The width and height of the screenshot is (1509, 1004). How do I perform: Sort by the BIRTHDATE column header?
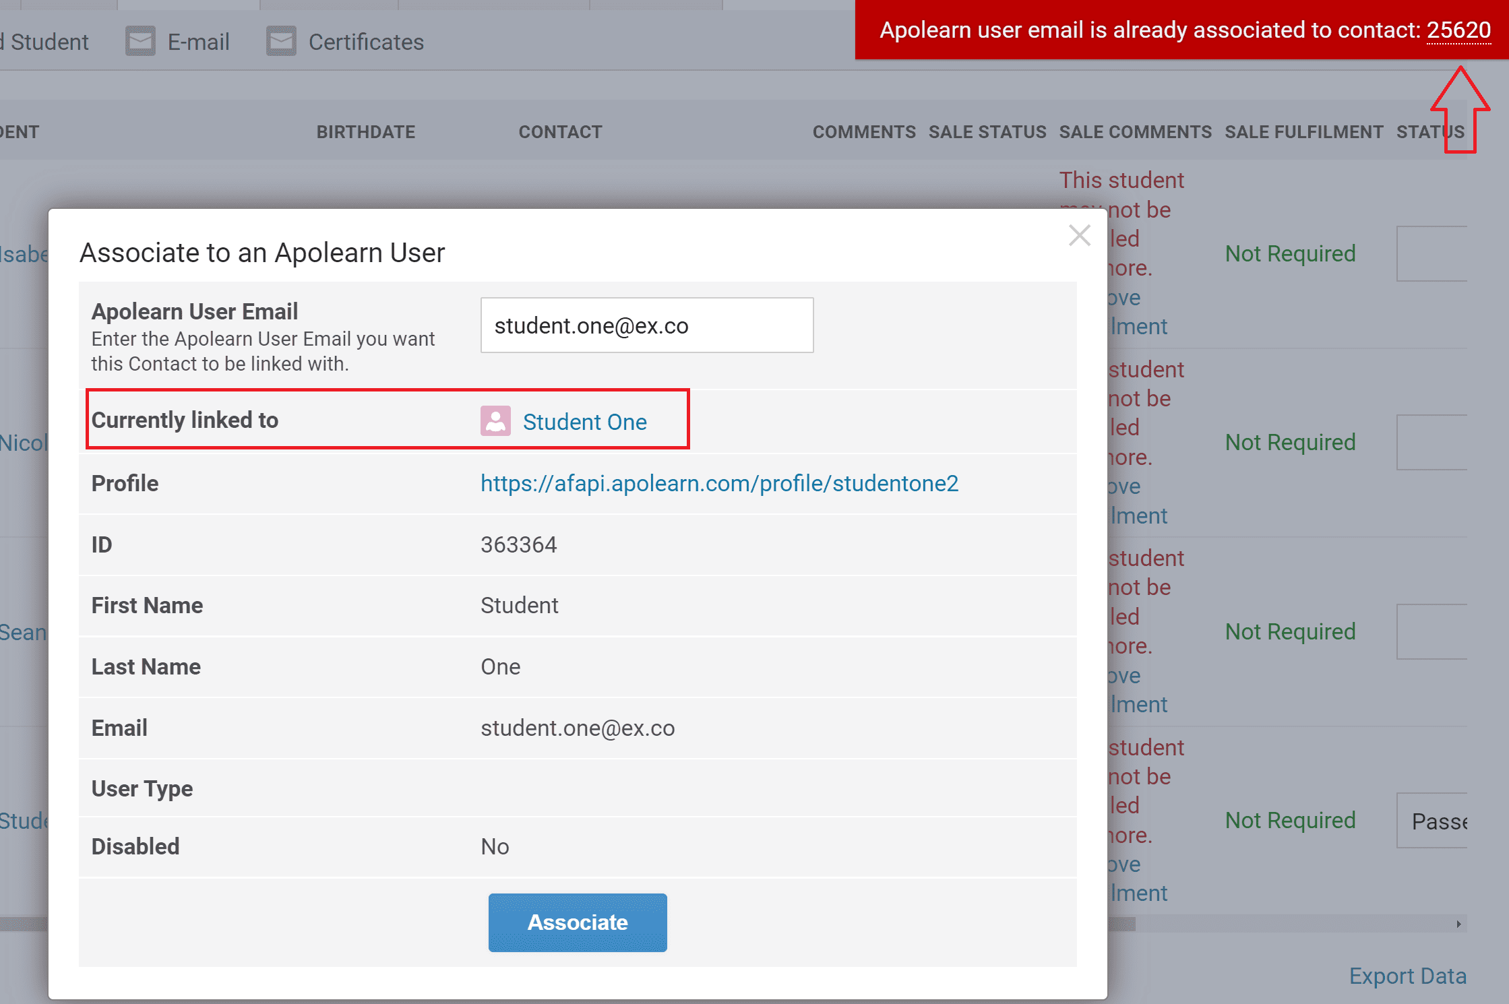pos(365,132)
